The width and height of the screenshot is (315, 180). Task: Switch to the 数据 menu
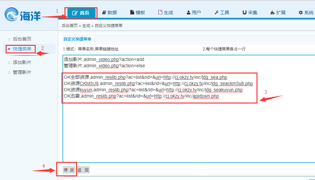109,13
